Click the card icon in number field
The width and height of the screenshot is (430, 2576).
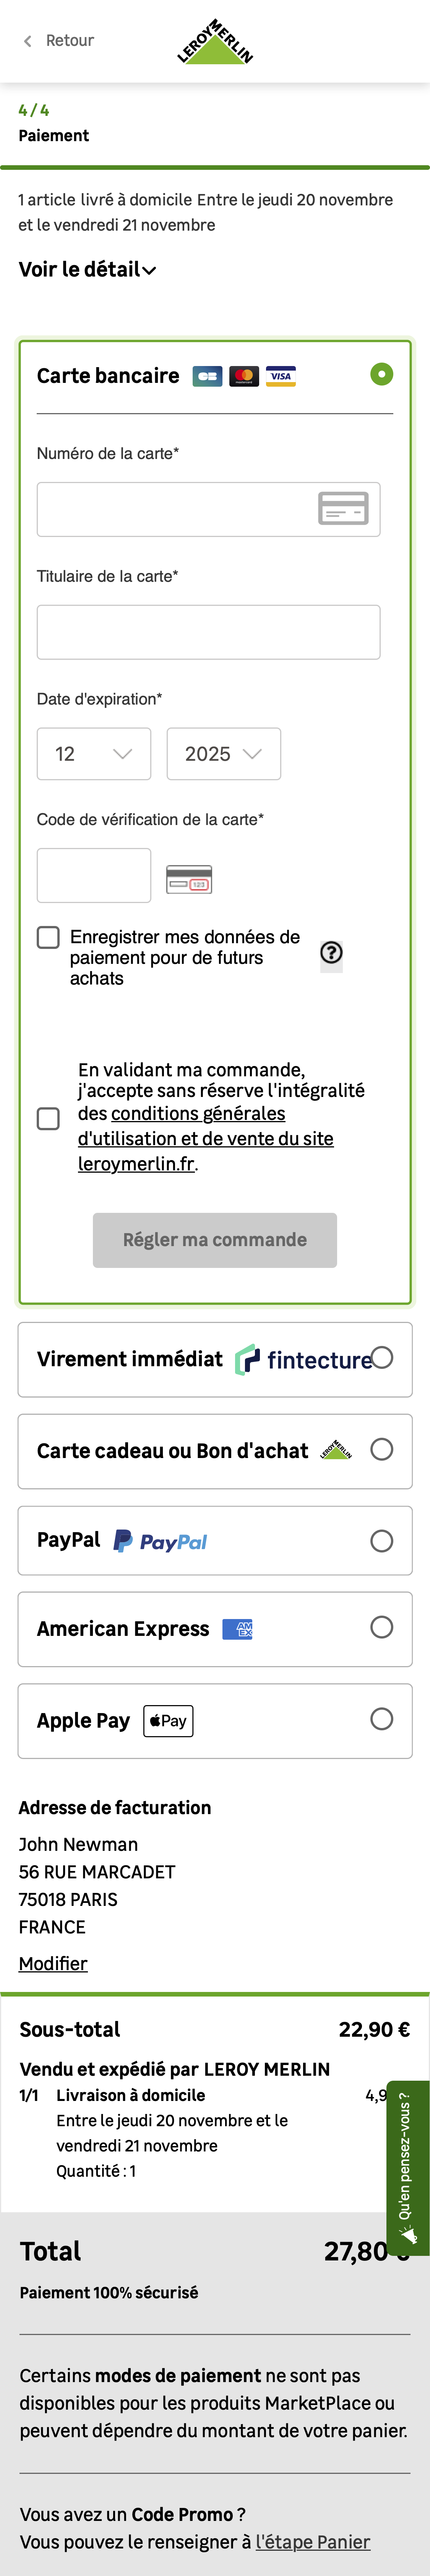pos(343,509)
